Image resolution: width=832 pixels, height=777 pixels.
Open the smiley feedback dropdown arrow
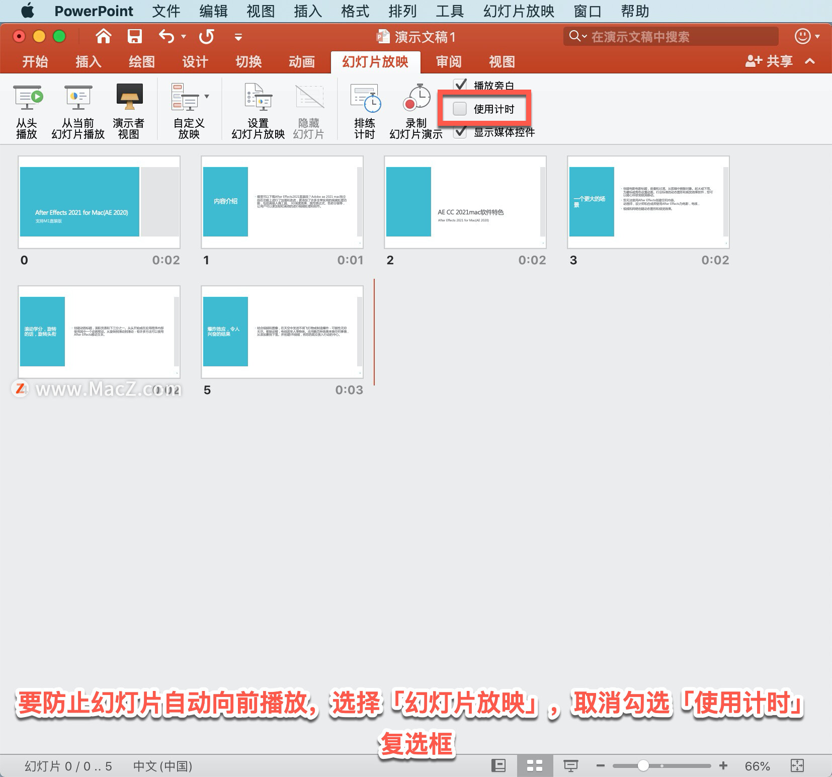click(817, 36)
